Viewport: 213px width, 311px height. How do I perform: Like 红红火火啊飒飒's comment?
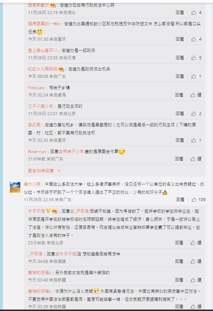coord(194,77)
